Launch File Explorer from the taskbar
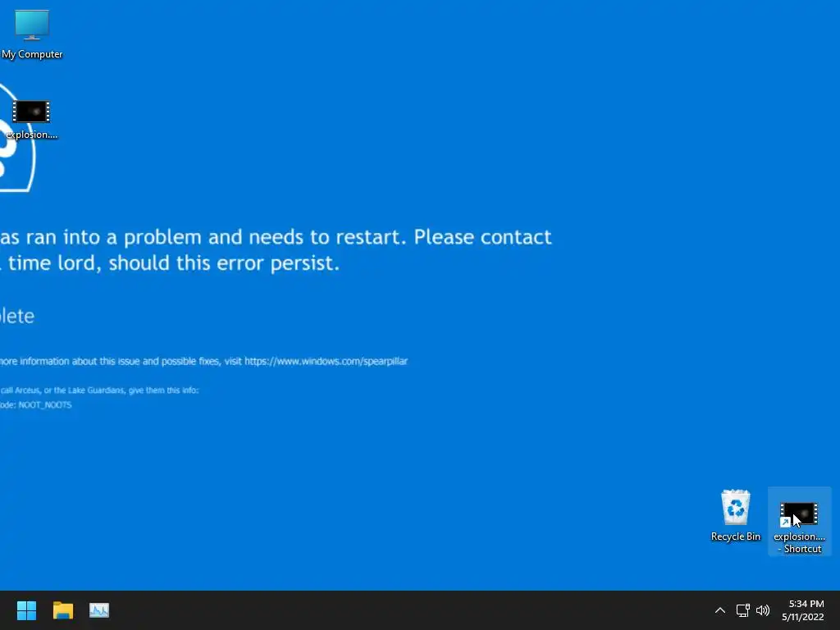Viewport: 840px width, 630px height. [x=62, y=610]
